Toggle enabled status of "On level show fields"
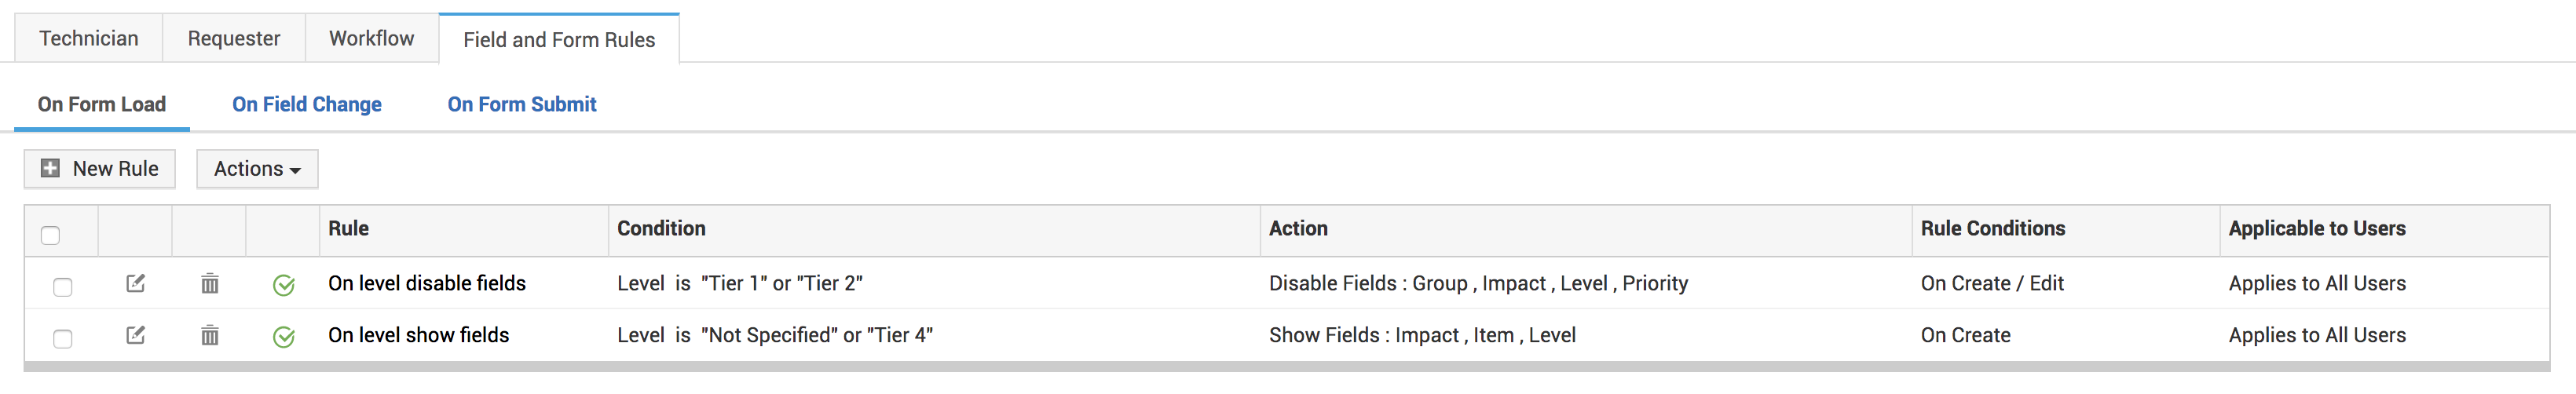Viewport: 2576px width, 394px height. [284, 337]
